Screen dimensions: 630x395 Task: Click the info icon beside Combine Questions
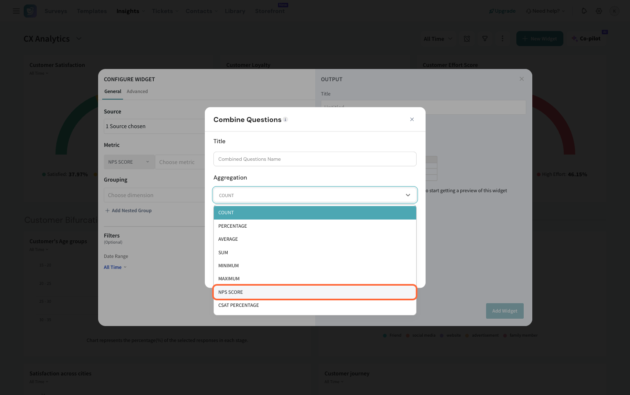pos(286,120)
